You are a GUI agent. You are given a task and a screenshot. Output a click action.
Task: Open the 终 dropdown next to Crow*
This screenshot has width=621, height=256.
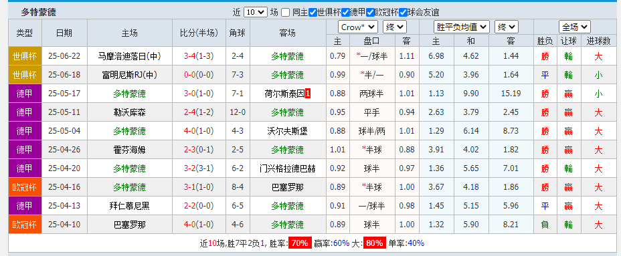(x=395, y=27)
